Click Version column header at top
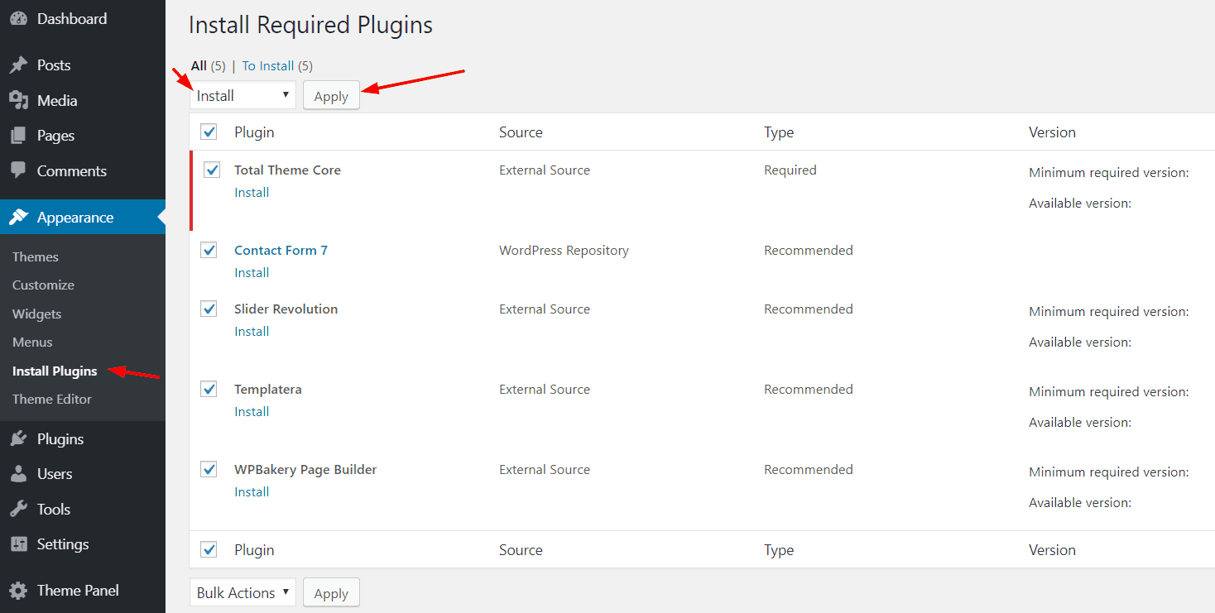This screenshot has width=1215, height=613. pyautogui.click(x=1052, y=132)
